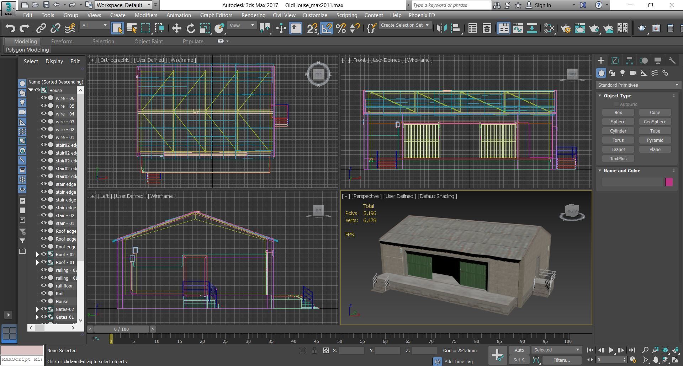Click the GeoSphere button
The image size is (683, 366).
[x=655, y=122]
